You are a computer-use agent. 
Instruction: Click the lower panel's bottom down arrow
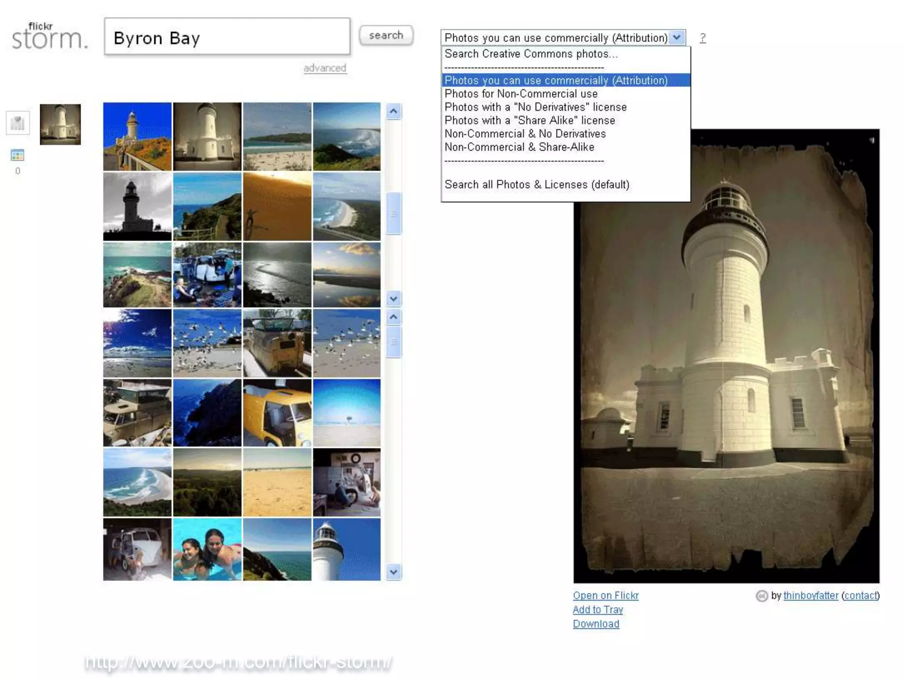click(x=393, y=572)
